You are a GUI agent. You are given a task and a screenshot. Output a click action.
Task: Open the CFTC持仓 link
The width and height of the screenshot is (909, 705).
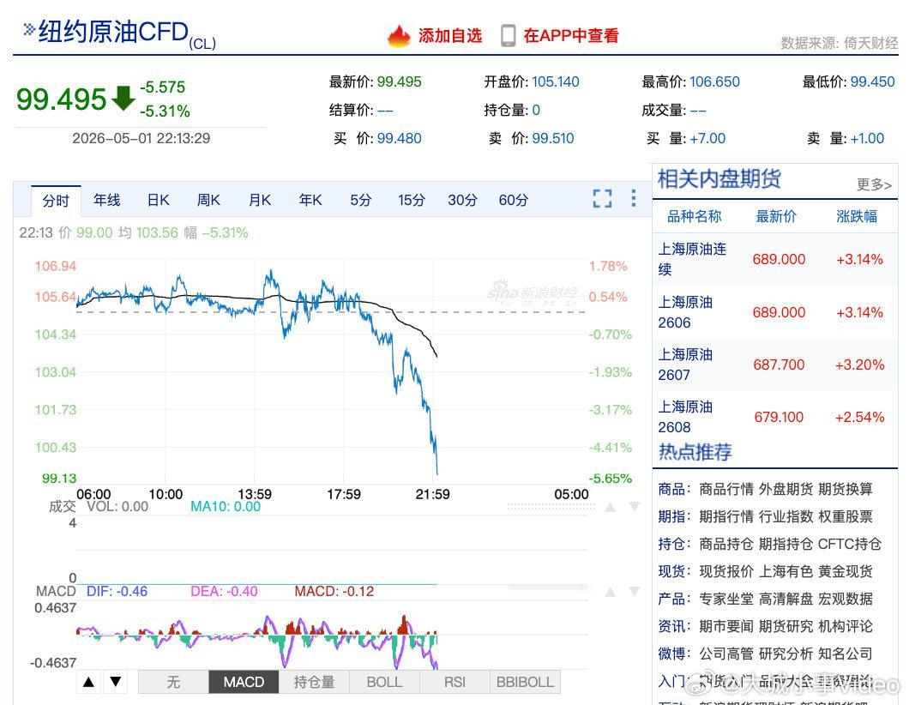[x=850, y=544]
